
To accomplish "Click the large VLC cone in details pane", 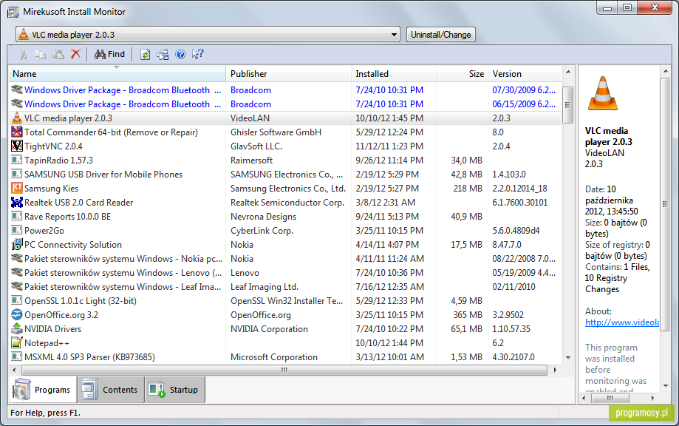I will pyautogui.click(x=602, y=92).
